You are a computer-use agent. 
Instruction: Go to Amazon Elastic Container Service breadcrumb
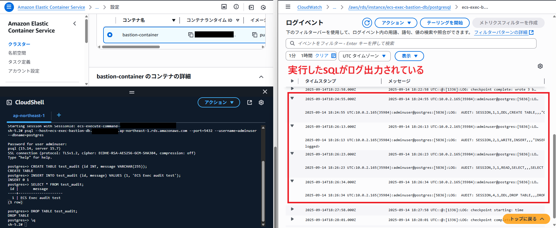click(x=51, y=7)
